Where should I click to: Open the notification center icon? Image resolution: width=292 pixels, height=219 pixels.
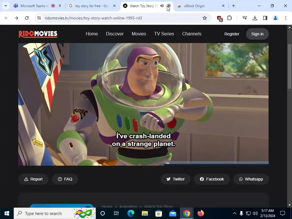(x=283, y=213)
